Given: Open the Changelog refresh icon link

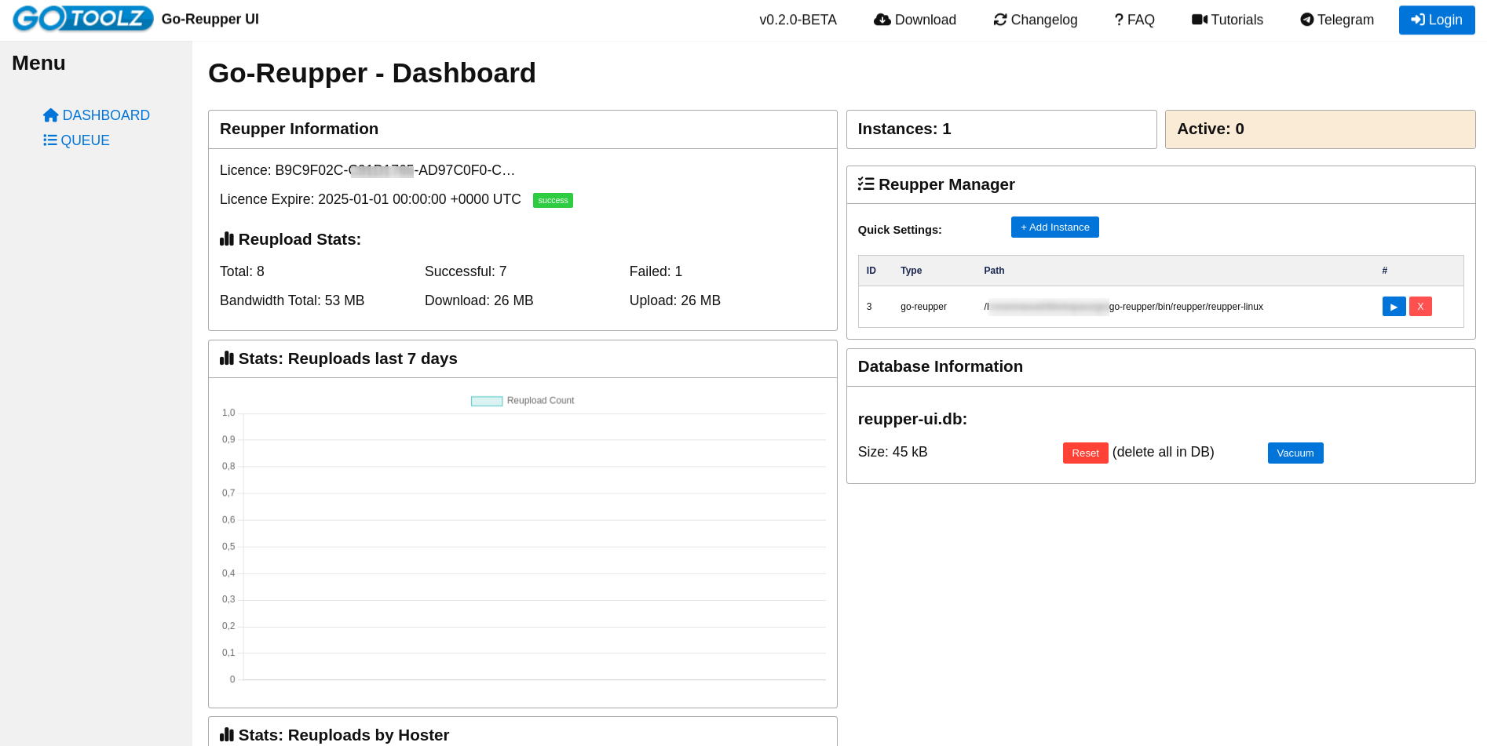Looking at the screenshot, I should [999, 20].
